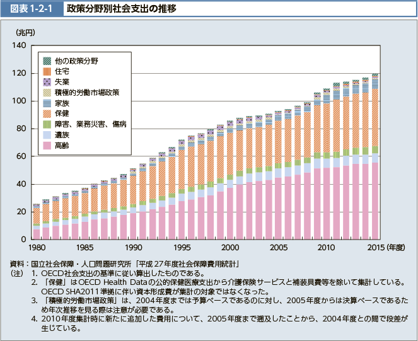Viewport: 418px width, 341px height.
Task: Click the 他の政策分野 legend swatch
Action: pyautogui.click(x=47, y=61)
